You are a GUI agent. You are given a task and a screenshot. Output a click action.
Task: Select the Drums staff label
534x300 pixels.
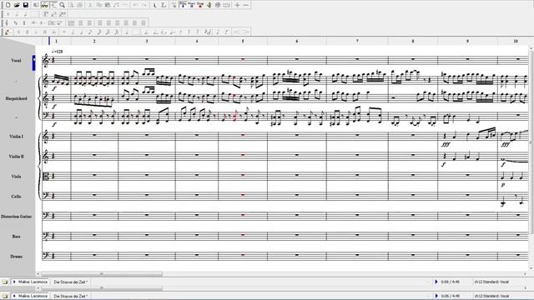[x=16, y=257]
